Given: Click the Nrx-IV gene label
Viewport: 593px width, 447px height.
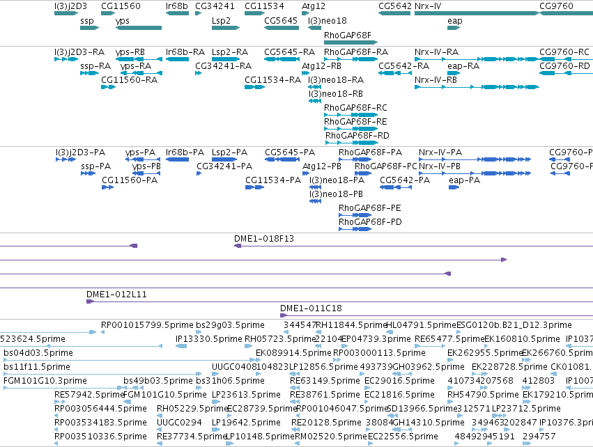Looking at the screenshot, I should coord(428,6).
